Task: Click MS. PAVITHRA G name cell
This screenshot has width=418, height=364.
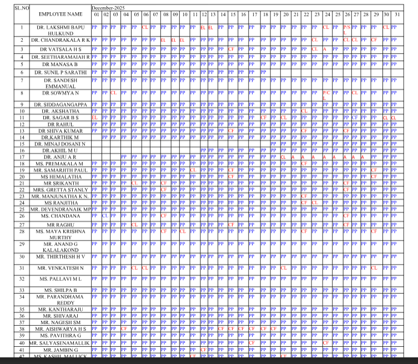Action: point(61,336)
